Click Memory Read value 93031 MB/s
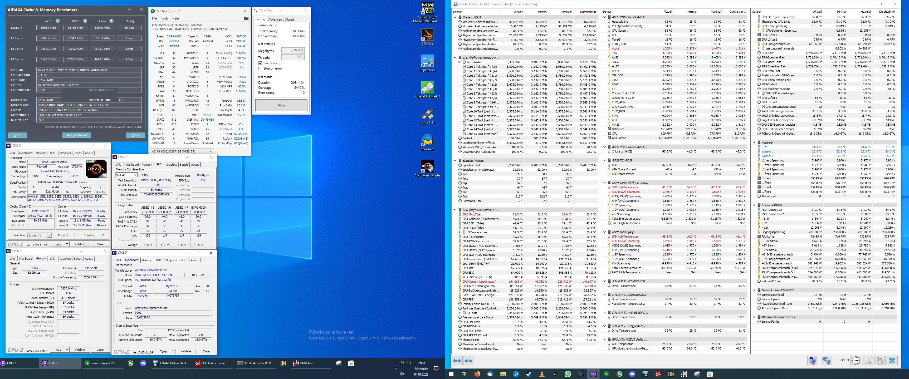The height and width of the screenshot is (379, 909). (x=49, y=28)
